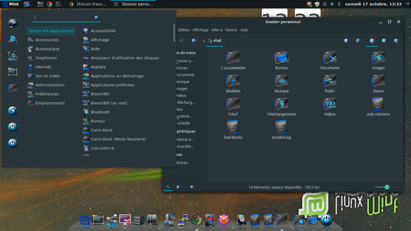Open the Aide menu in file manager
The width and height of the screenshot is (411, 231).
tap(244, 30)
